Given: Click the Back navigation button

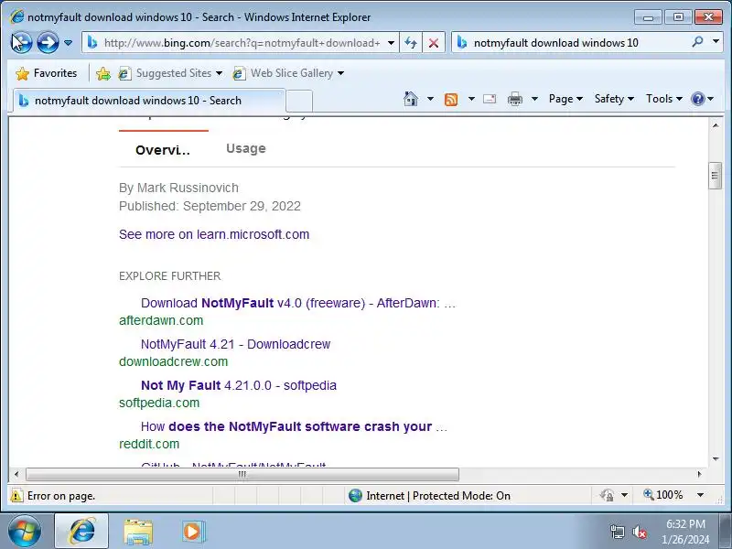Looking at the screenshot, I should [21, 42].
